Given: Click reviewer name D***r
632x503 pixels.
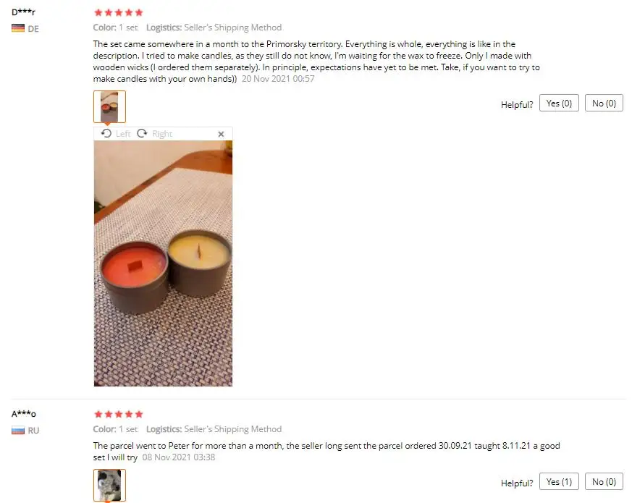Looking at the screenshot, I should [23, 12].
